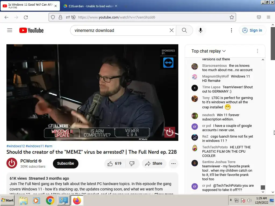Show hidden system tray icons
The image size is (275, 206).
pos(231,200)
